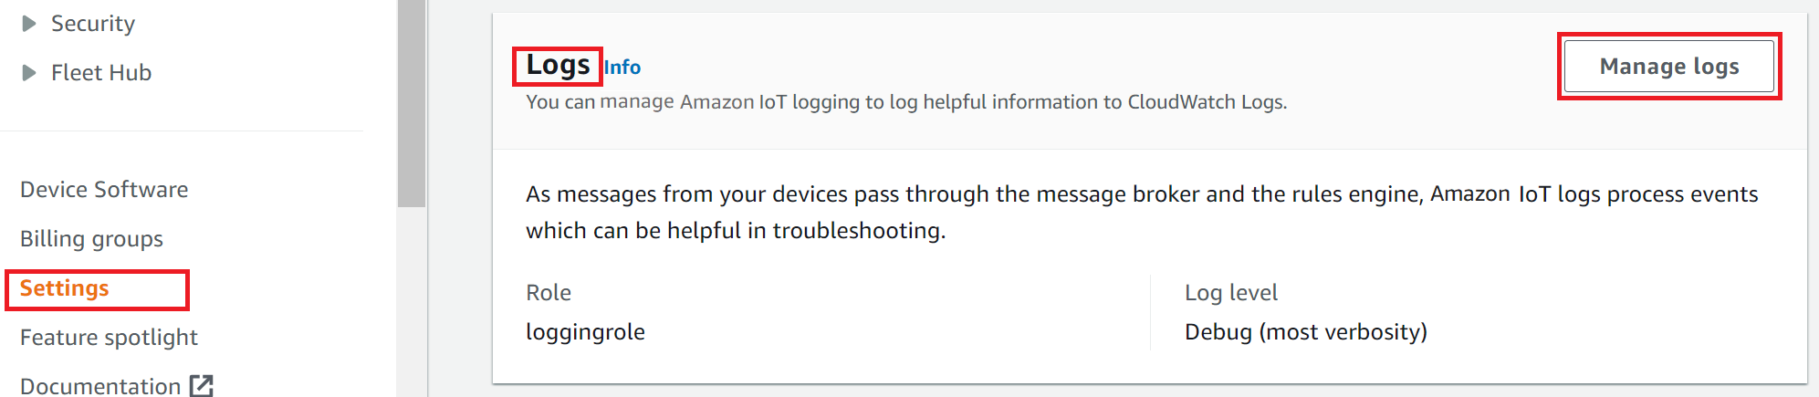
Task: Open Billing groups in sidebar
Action: (x=91, y=239)
